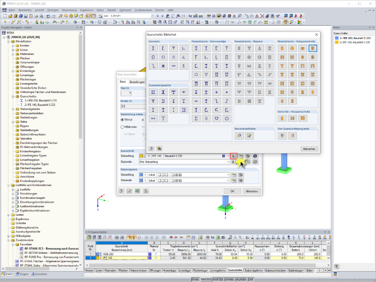Open Zeigen navigator tab

click(22, 274)
